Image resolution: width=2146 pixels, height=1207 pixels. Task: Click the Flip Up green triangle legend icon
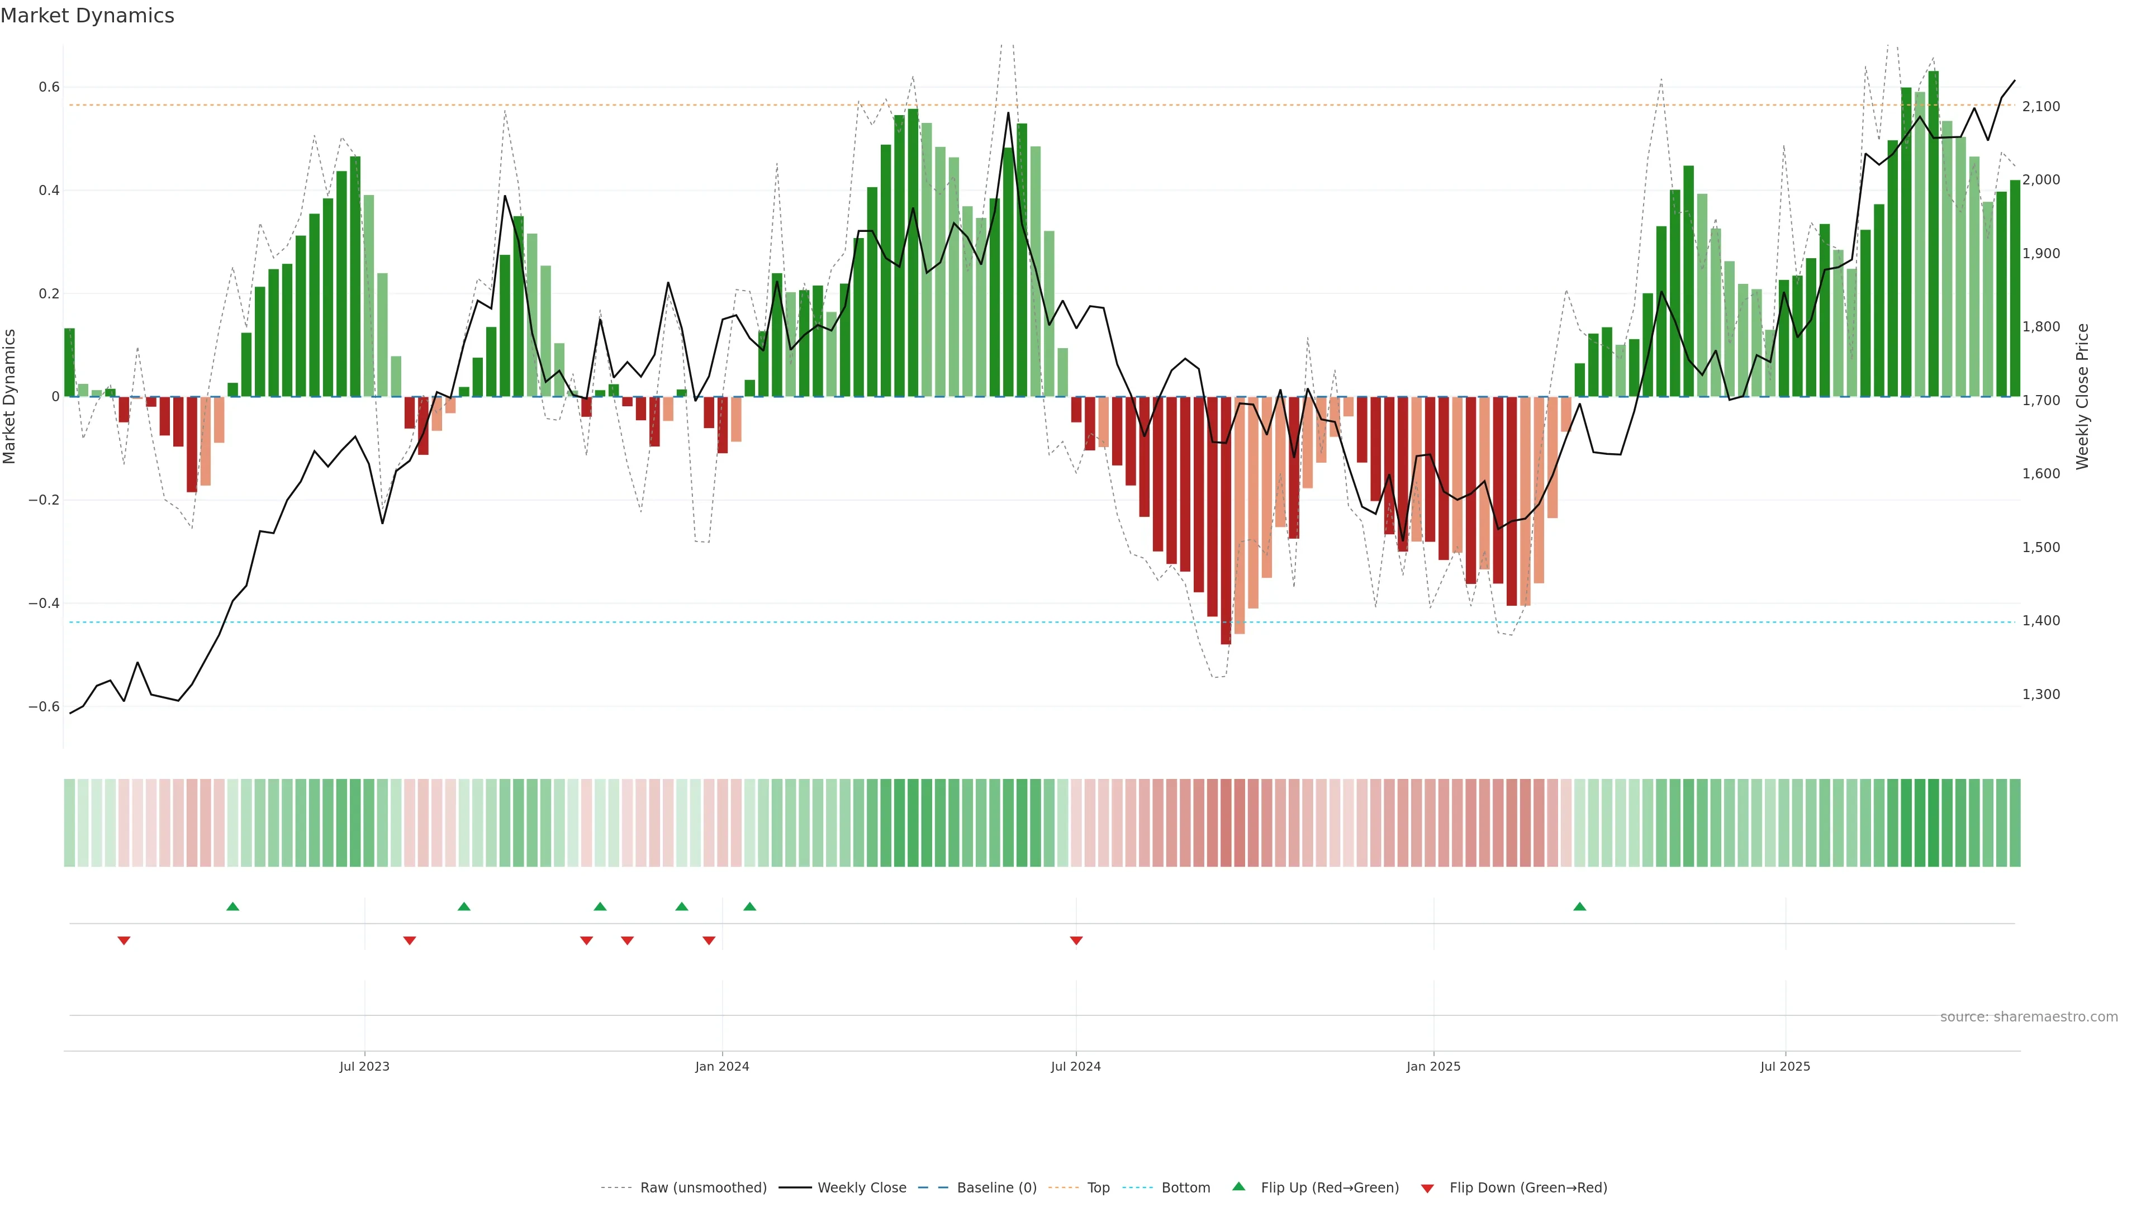coord(1239,1186)
